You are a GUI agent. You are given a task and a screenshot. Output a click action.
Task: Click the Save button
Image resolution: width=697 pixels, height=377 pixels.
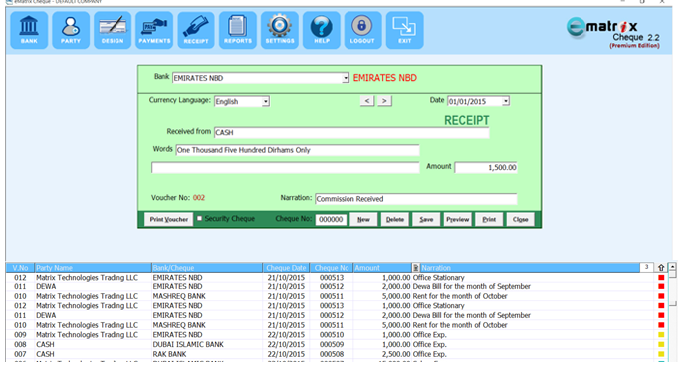click(426, 219)
